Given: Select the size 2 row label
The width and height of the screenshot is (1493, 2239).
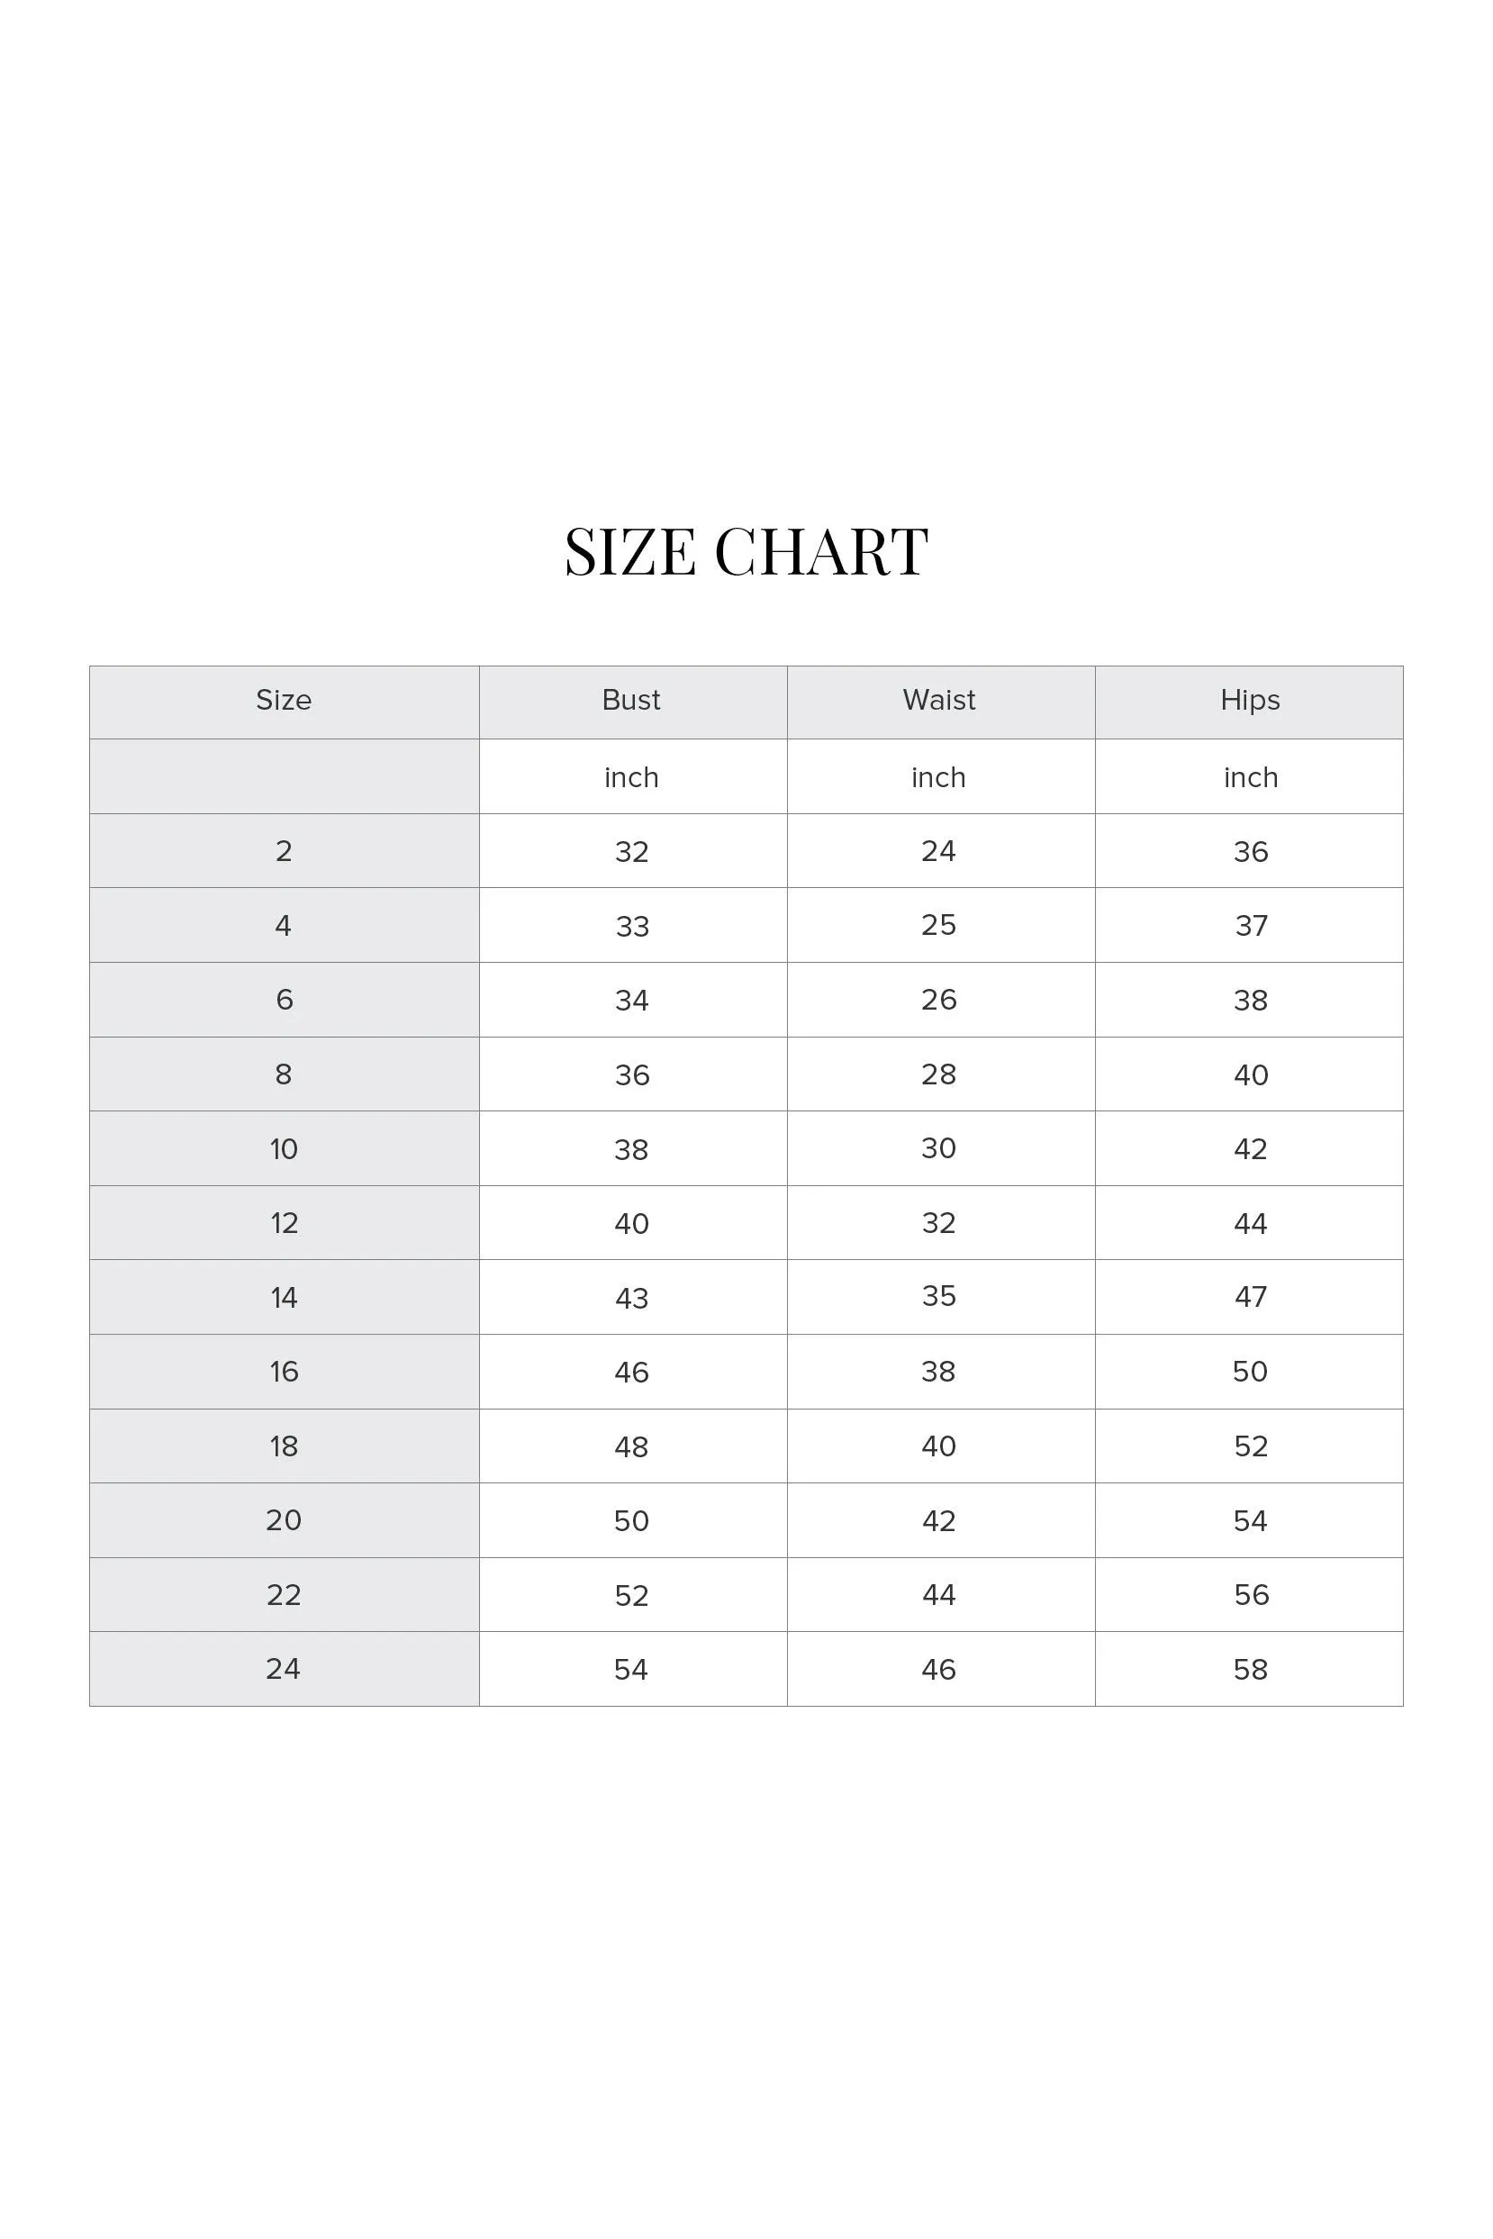Looking at the screenshot, I should coord(284,850).
